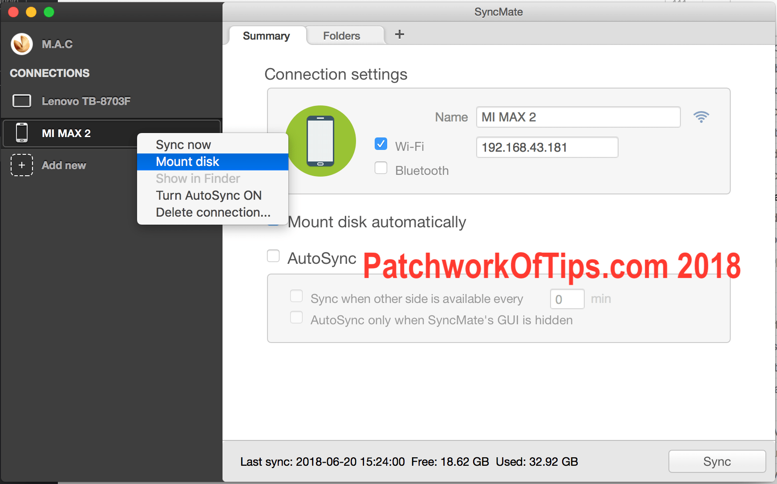Screen dimensions: 777x484
Task: Add a new tab with plus button
Action: (x=400, y=35)
